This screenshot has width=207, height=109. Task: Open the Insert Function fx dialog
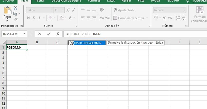tap(58, 34)
